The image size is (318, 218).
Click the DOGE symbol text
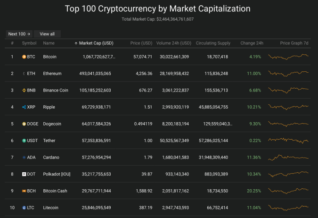click(x=33, y=124)
